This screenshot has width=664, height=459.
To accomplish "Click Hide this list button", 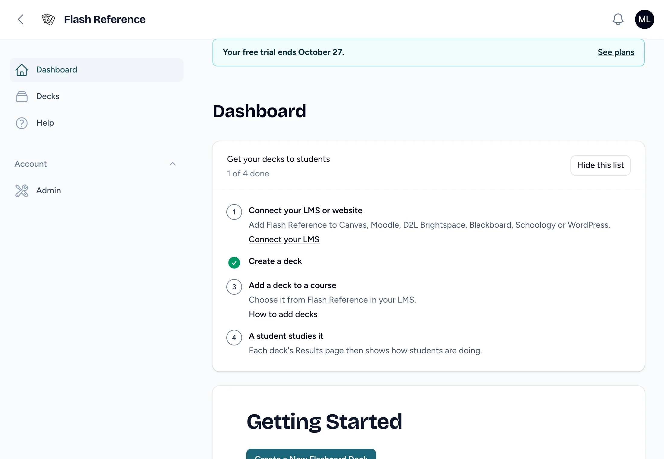I will [600, 165].
